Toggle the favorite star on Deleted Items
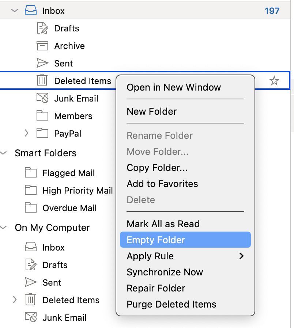Screen dimensions: 294x328 click(274, 81)
